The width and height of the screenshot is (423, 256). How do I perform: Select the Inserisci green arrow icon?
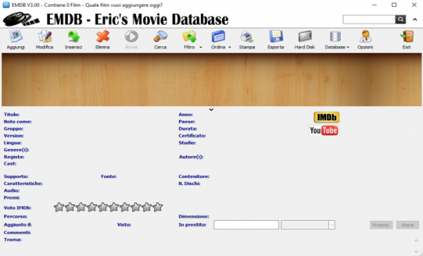[x=73, y=37]
